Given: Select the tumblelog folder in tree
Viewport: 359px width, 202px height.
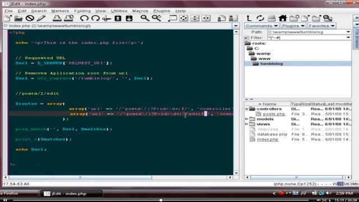Looking at the screenshot, I should pyautogui.click(x=271, y=63).
